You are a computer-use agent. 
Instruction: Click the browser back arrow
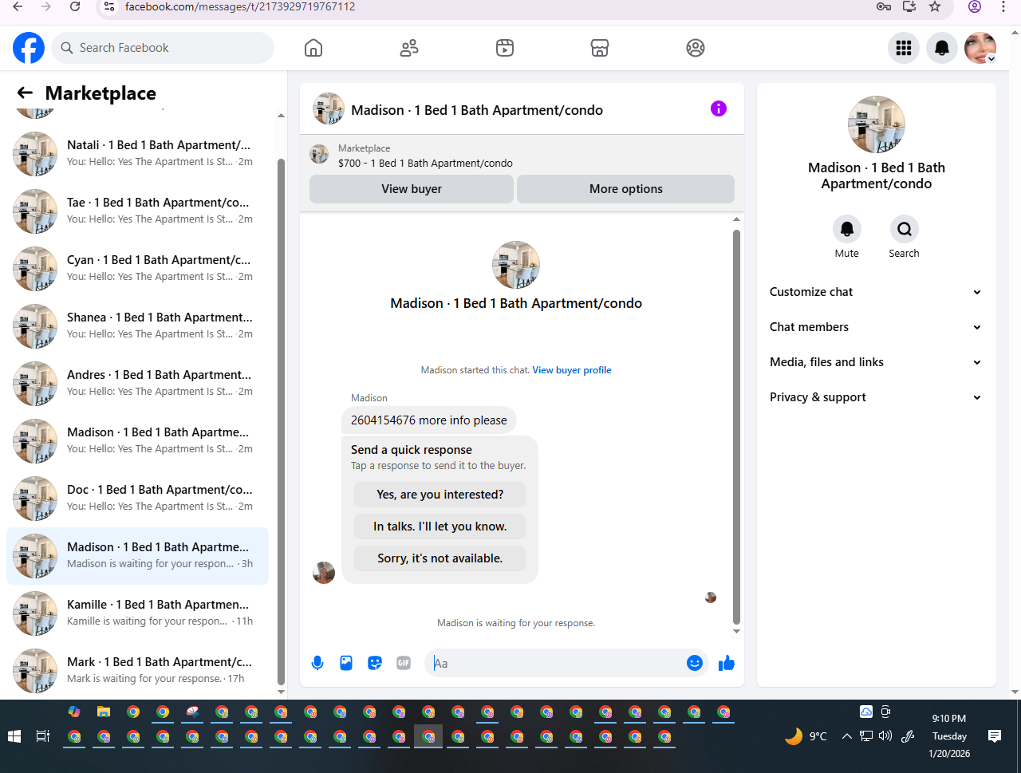[x=18, y=6]
